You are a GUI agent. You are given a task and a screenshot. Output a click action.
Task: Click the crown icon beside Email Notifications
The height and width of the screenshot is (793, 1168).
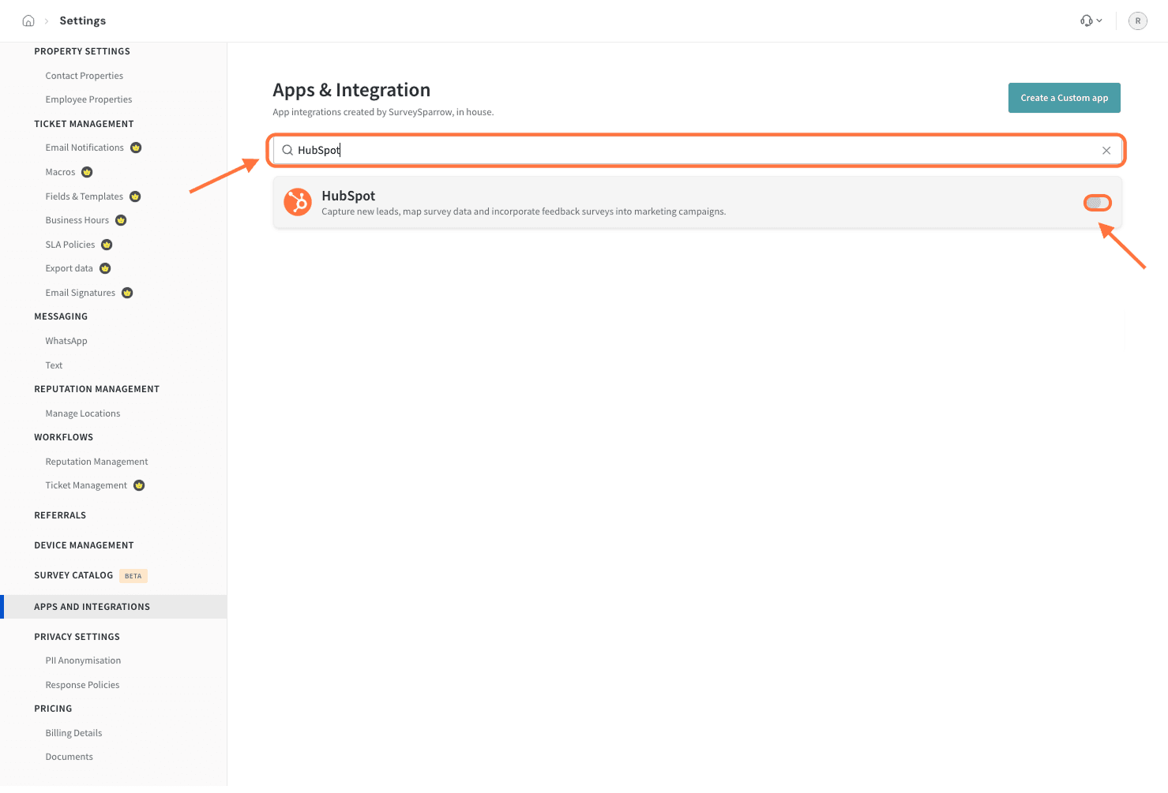pyautogui.click(x=136, y=148)
